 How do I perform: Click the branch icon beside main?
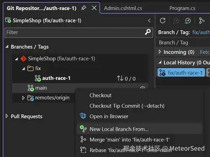pos(31,88)
